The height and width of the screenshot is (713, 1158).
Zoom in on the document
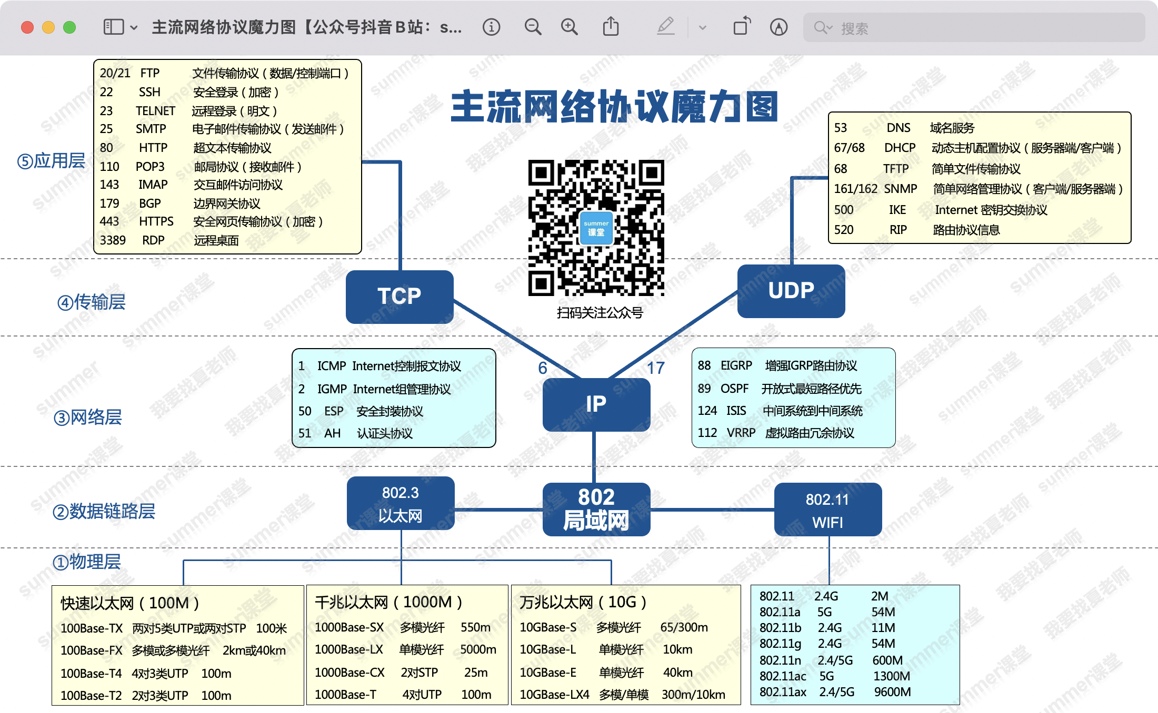569,27
